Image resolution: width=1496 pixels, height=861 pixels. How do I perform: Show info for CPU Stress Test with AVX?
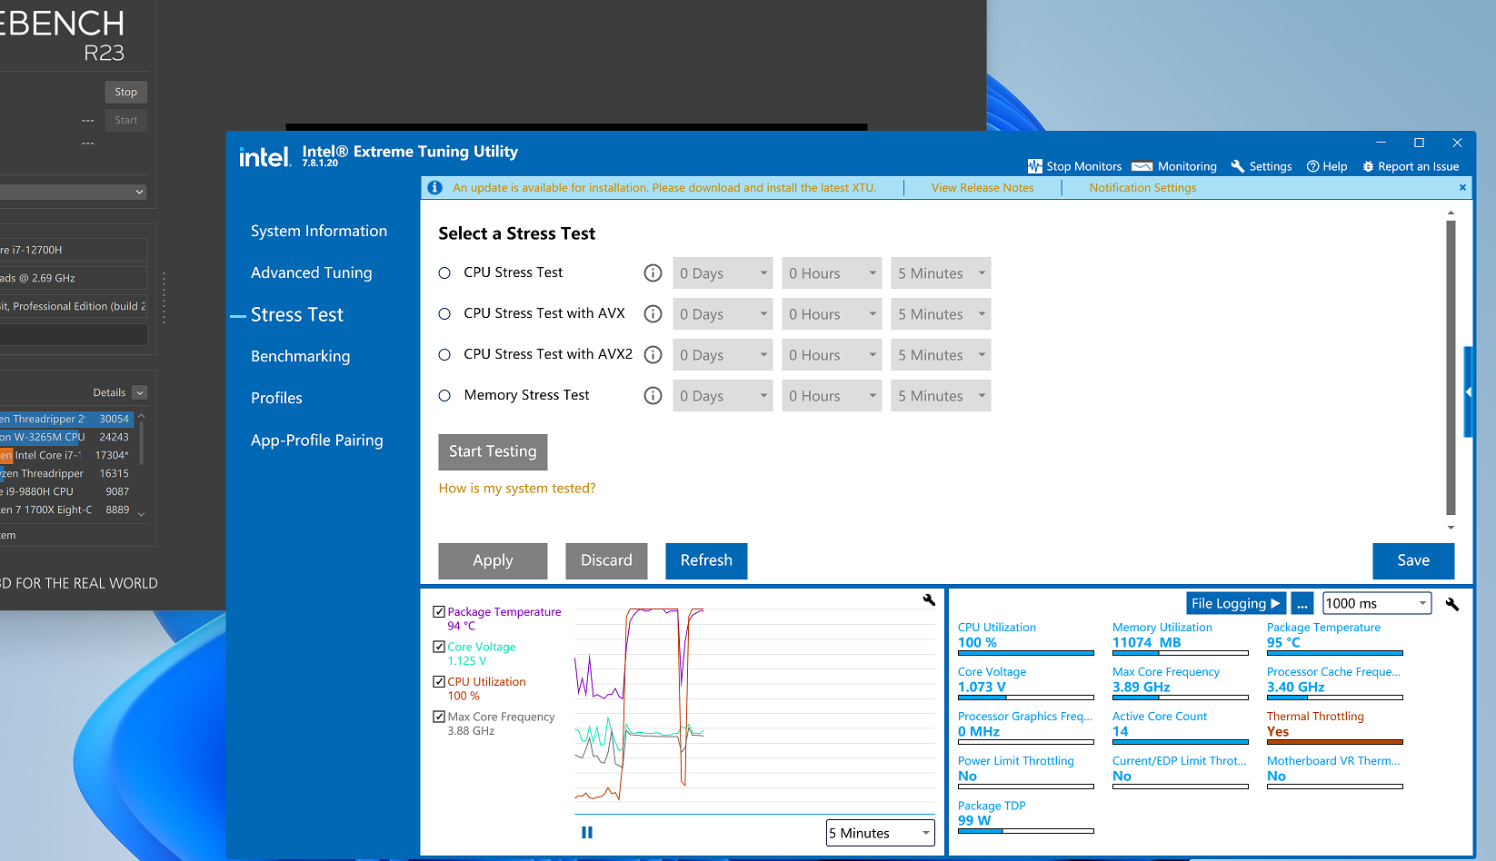tap(653, 313)
